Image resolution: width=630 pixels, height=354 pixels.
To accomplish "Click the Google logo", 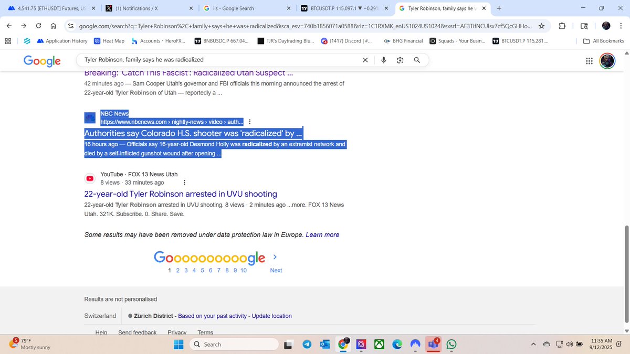I will (43, 61).
